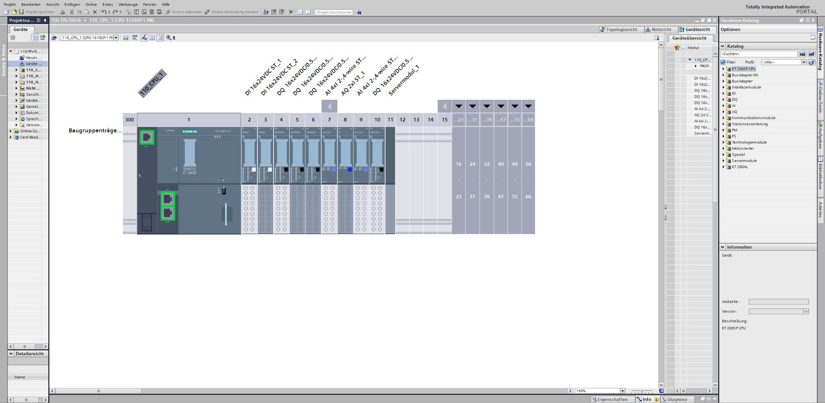Click Neues ... add device entry
This screenshot has height=403, width=825.
tap(30, 58)
